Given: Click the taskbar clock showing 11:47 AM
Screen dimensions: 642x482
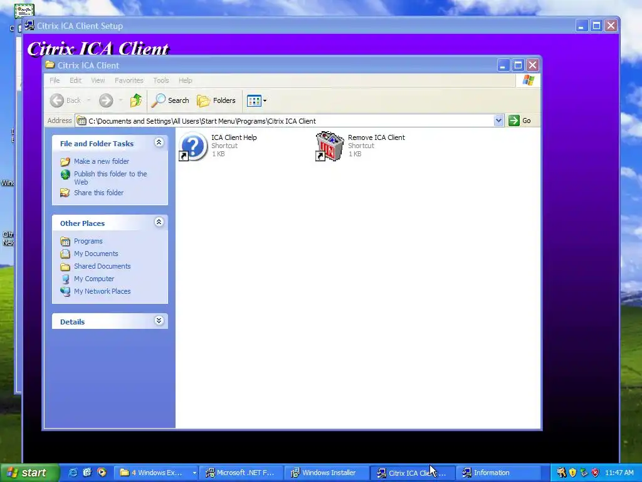Looking at the screenshot, I should click(x=619, y=473).
